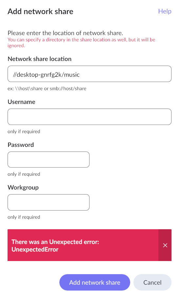181x304 pixels.
Task: Click the 'Network share location' label
Action: pyautogui.click(x=40, y=59)
